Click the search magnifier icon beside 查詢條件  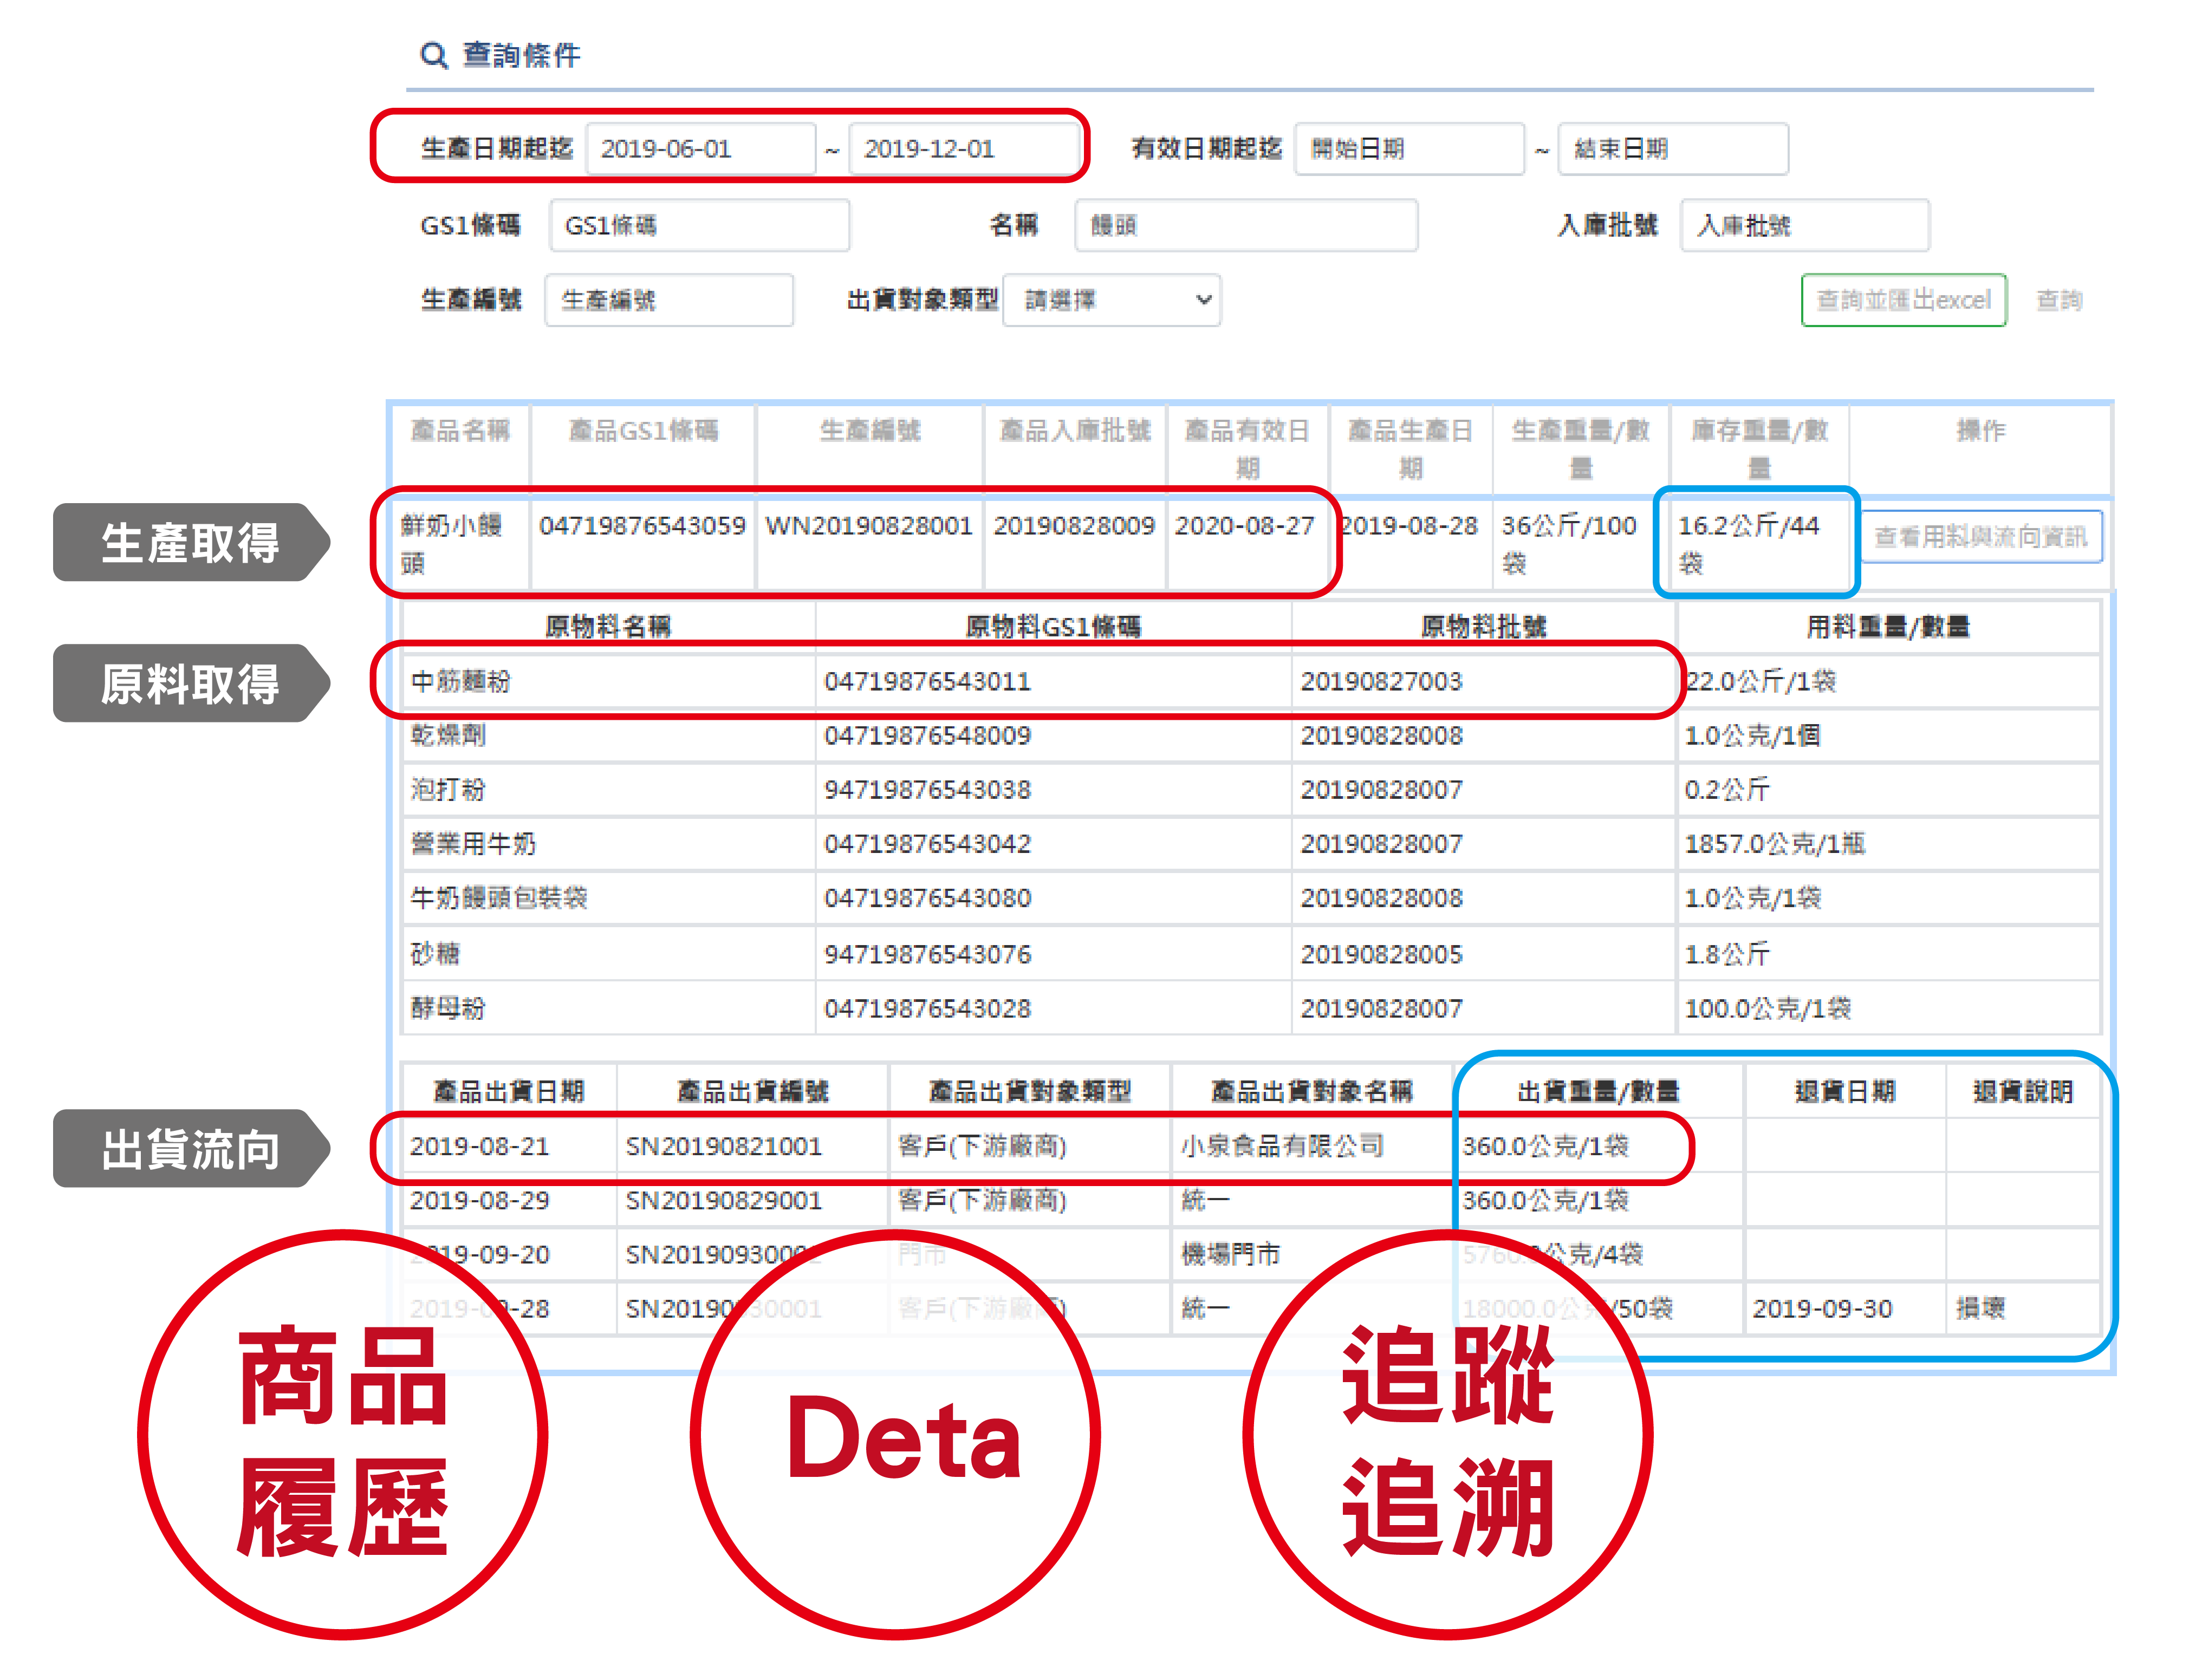point(433,55)
